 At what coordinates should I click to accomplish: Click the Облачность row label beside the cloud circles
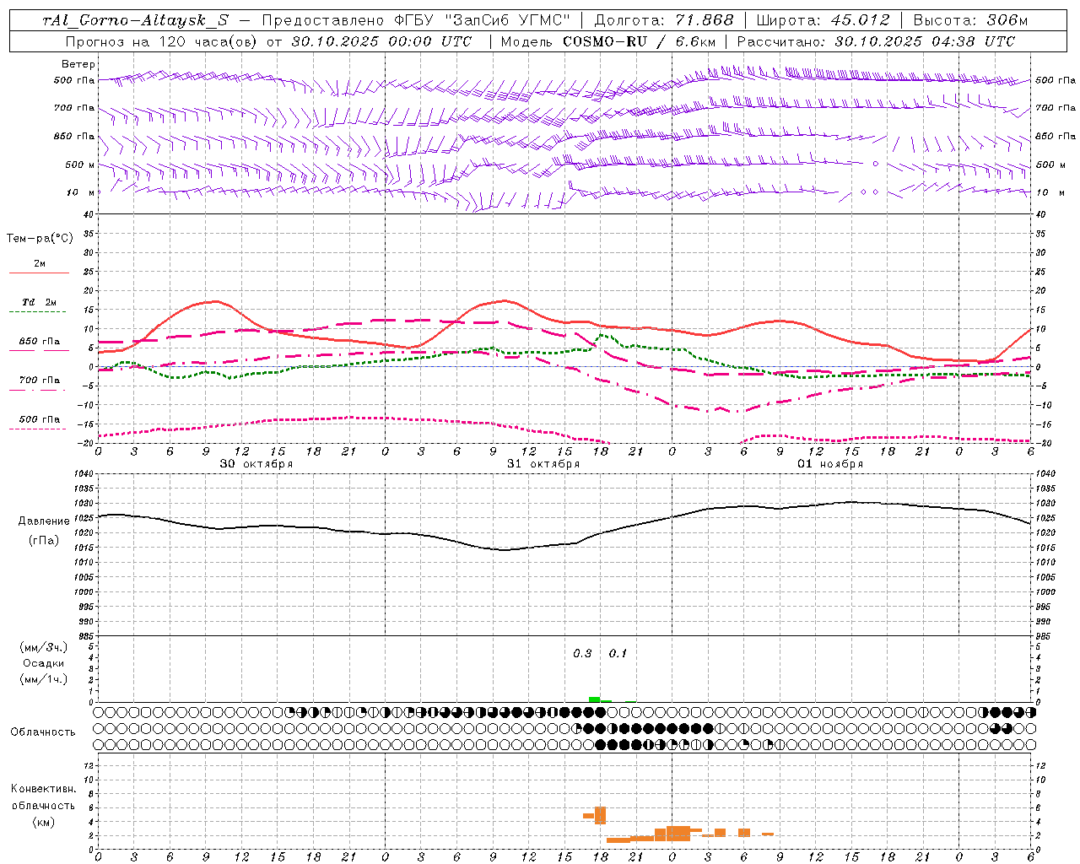coord(43,732)
